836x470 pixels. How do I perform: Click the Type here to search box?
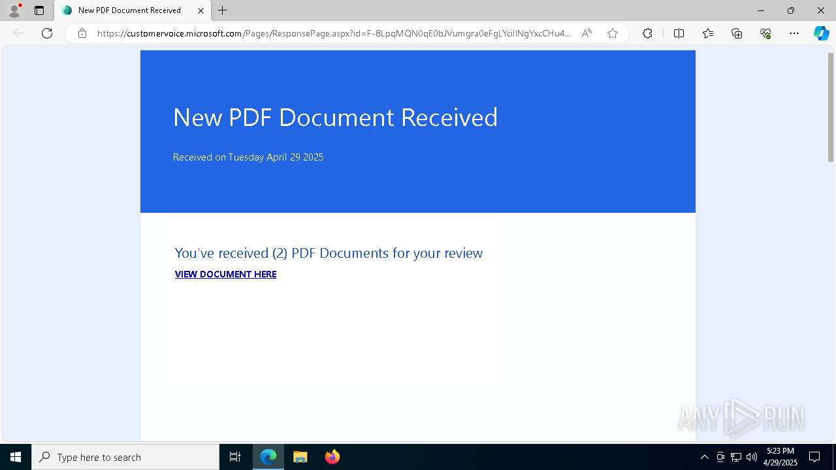[x=125, y=457]
